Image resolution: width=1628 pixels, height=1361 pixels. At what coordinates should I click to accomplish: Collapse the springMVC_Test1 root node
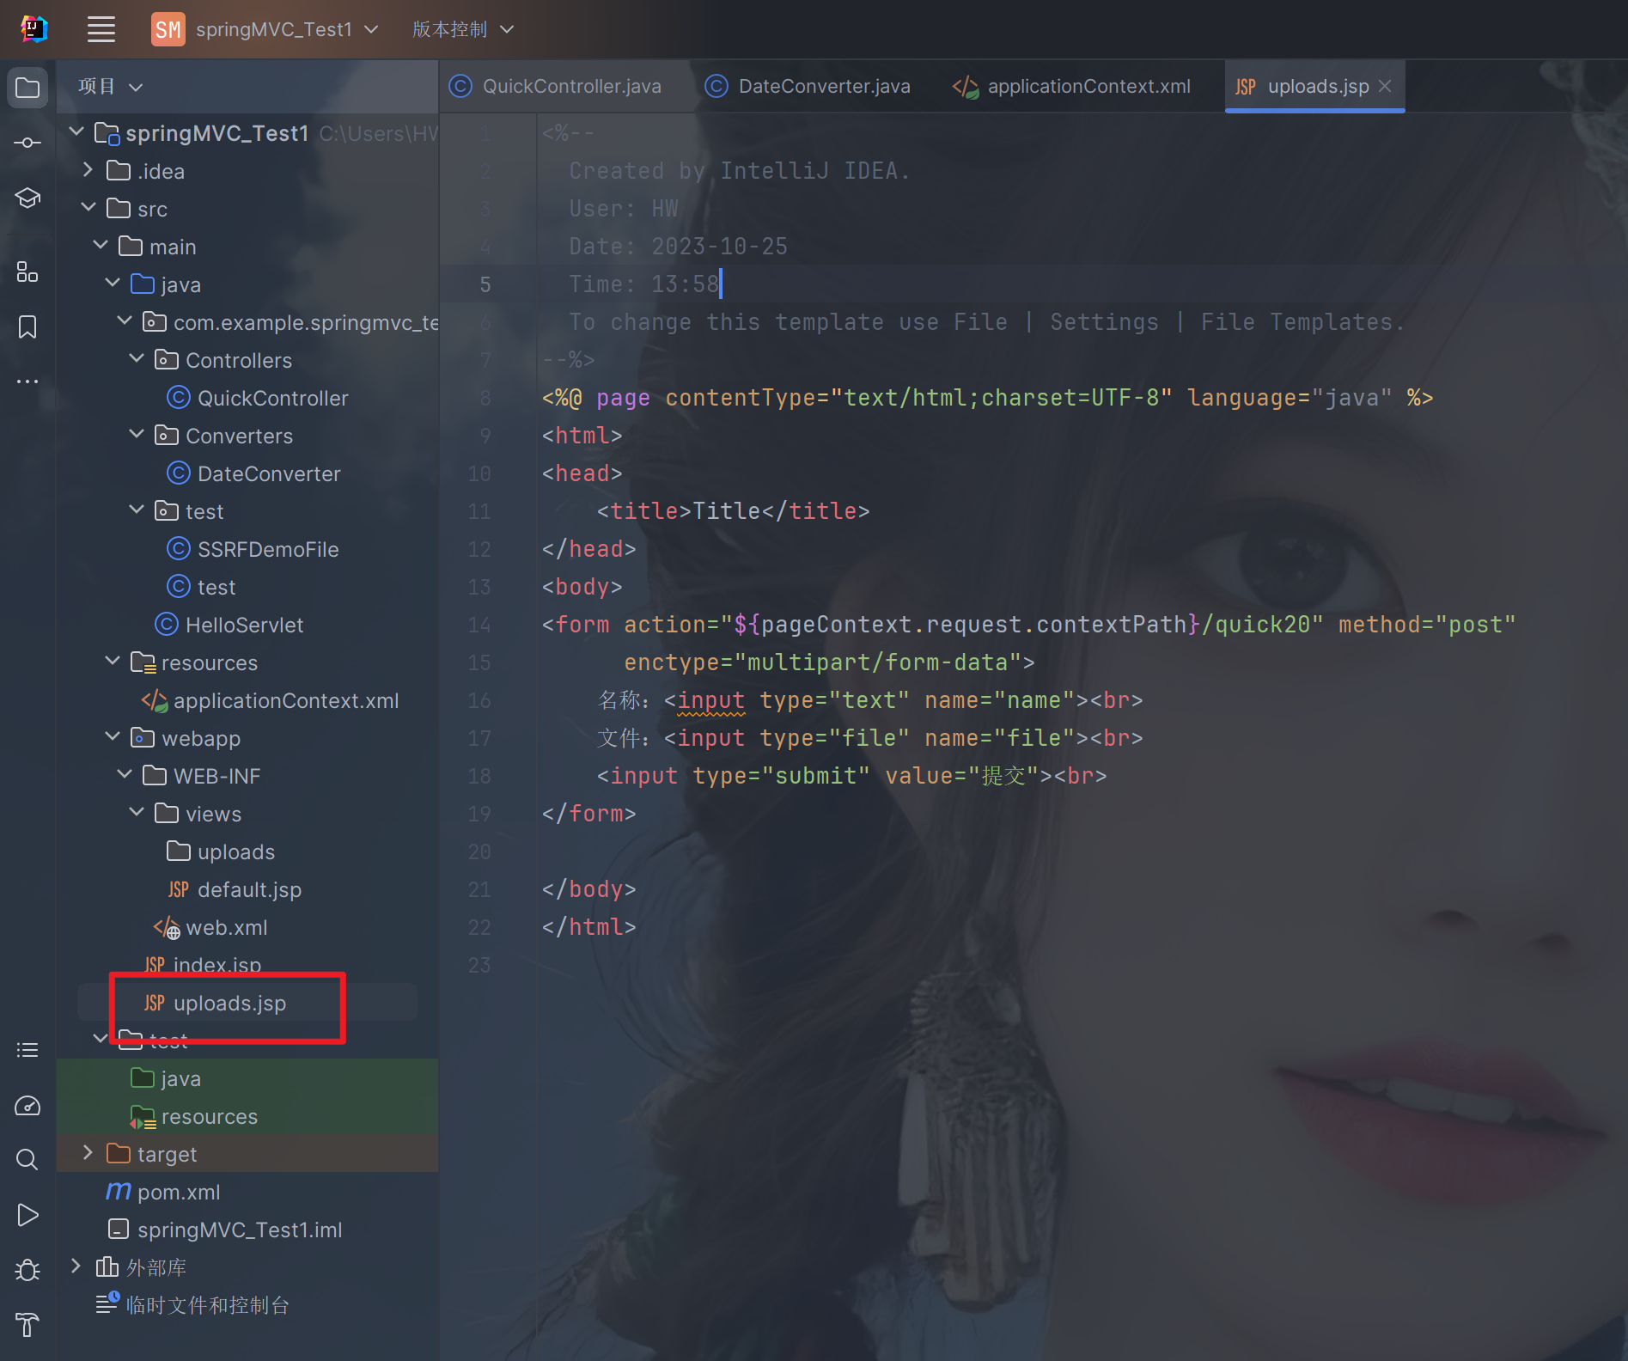pyautogui.click(x=76, y=132)
